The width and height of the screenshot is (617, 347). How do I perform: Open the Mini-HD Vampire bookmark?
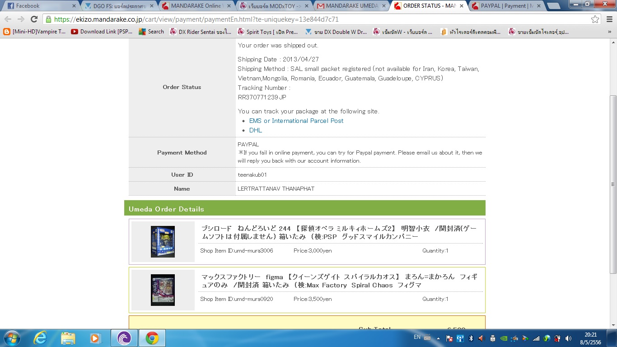click(35, 32)
